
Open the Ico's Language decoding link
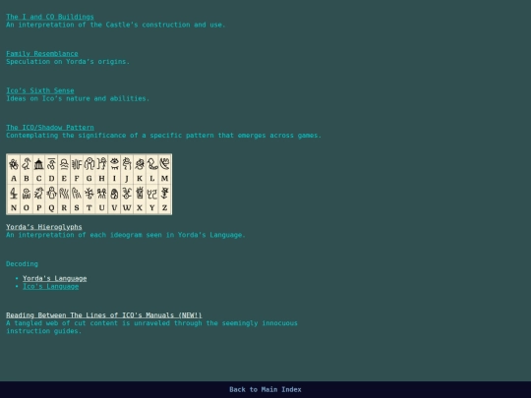pyautogui.click(x=50, y=286)
